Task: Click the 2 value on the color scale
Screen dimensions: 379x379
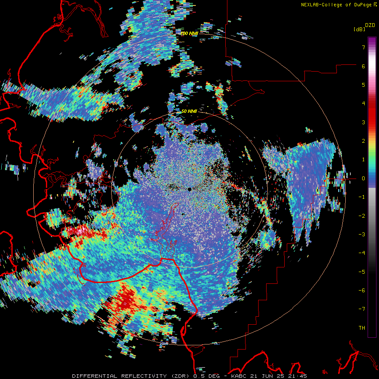Action: 363,141
